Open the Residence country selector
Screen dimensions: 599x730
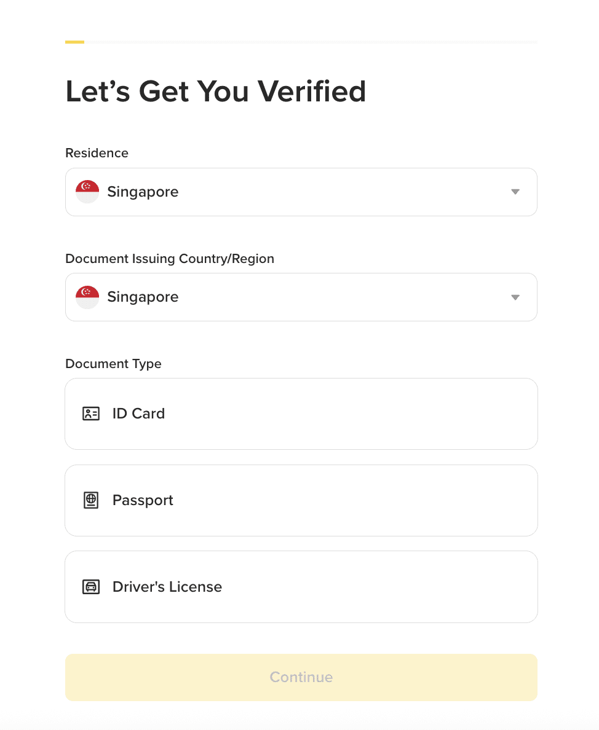click(x=301, y=192)
